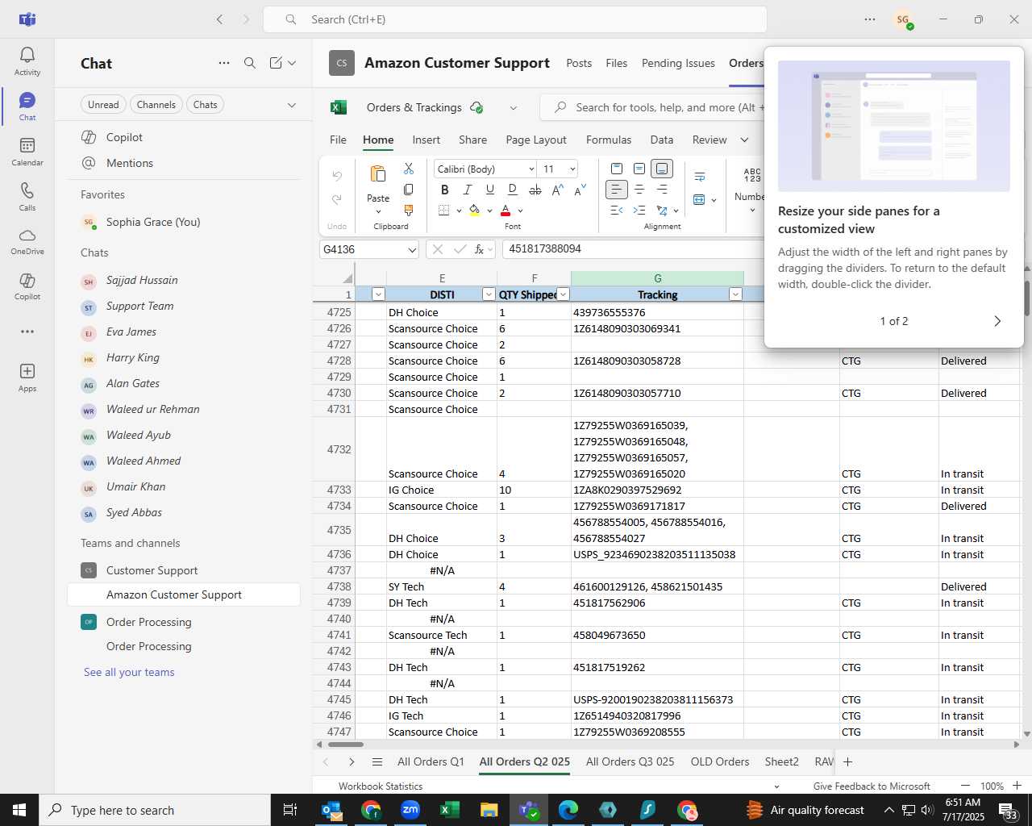The image size is (1032, 826).
Task: Click the search icon in Chat header
Action: [250, 63]
